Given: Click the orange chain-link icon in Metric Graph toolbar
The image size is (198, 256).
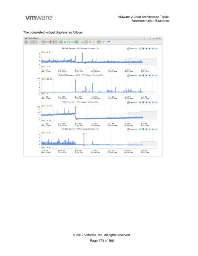Looking at the screenshot, I should [26, 42].
